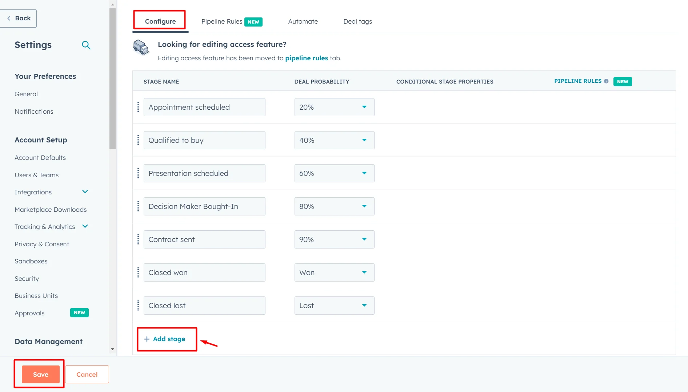Click drag handle beside Decision Maker Bought-In
Image resolution: width=688 pixels, height=392 pixels.
[138, 206]
